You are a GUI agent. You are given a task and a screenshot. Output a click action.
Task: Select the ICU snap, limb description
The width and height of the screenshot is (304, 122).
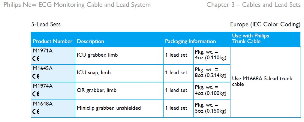(x=94, y=73)
